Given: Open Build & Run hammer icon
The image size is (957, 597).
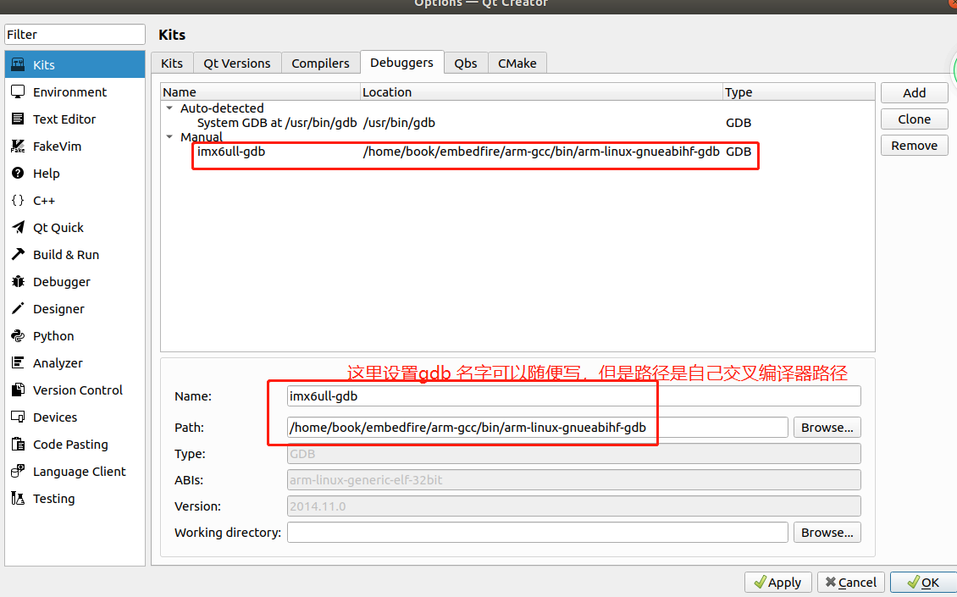Looking at the screenshot, I should pyautogui.click(x=19, y=255).
